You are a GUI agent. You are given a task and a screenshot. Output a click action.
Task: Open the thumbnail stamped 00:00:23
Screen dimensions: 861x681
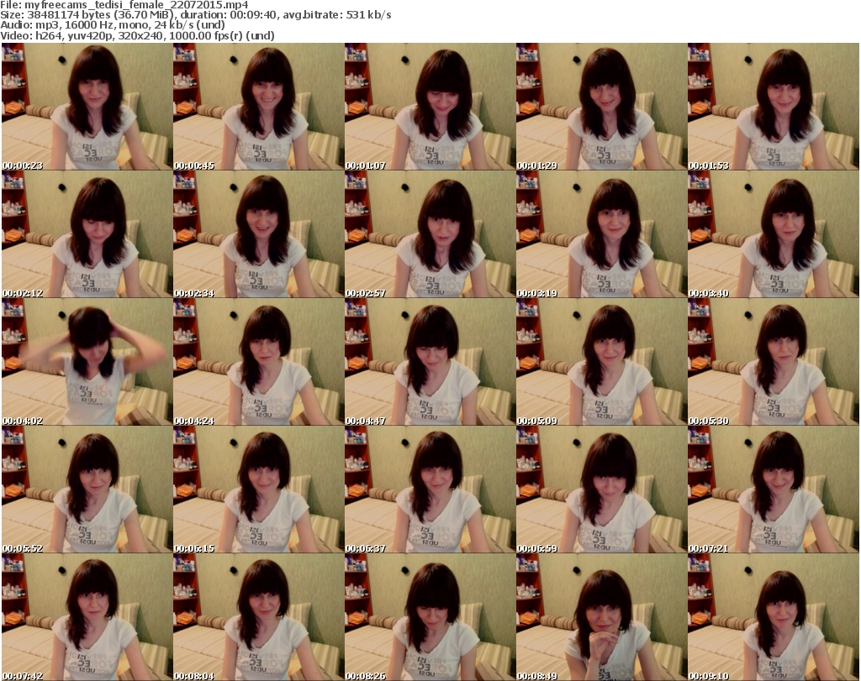point(87,107)
